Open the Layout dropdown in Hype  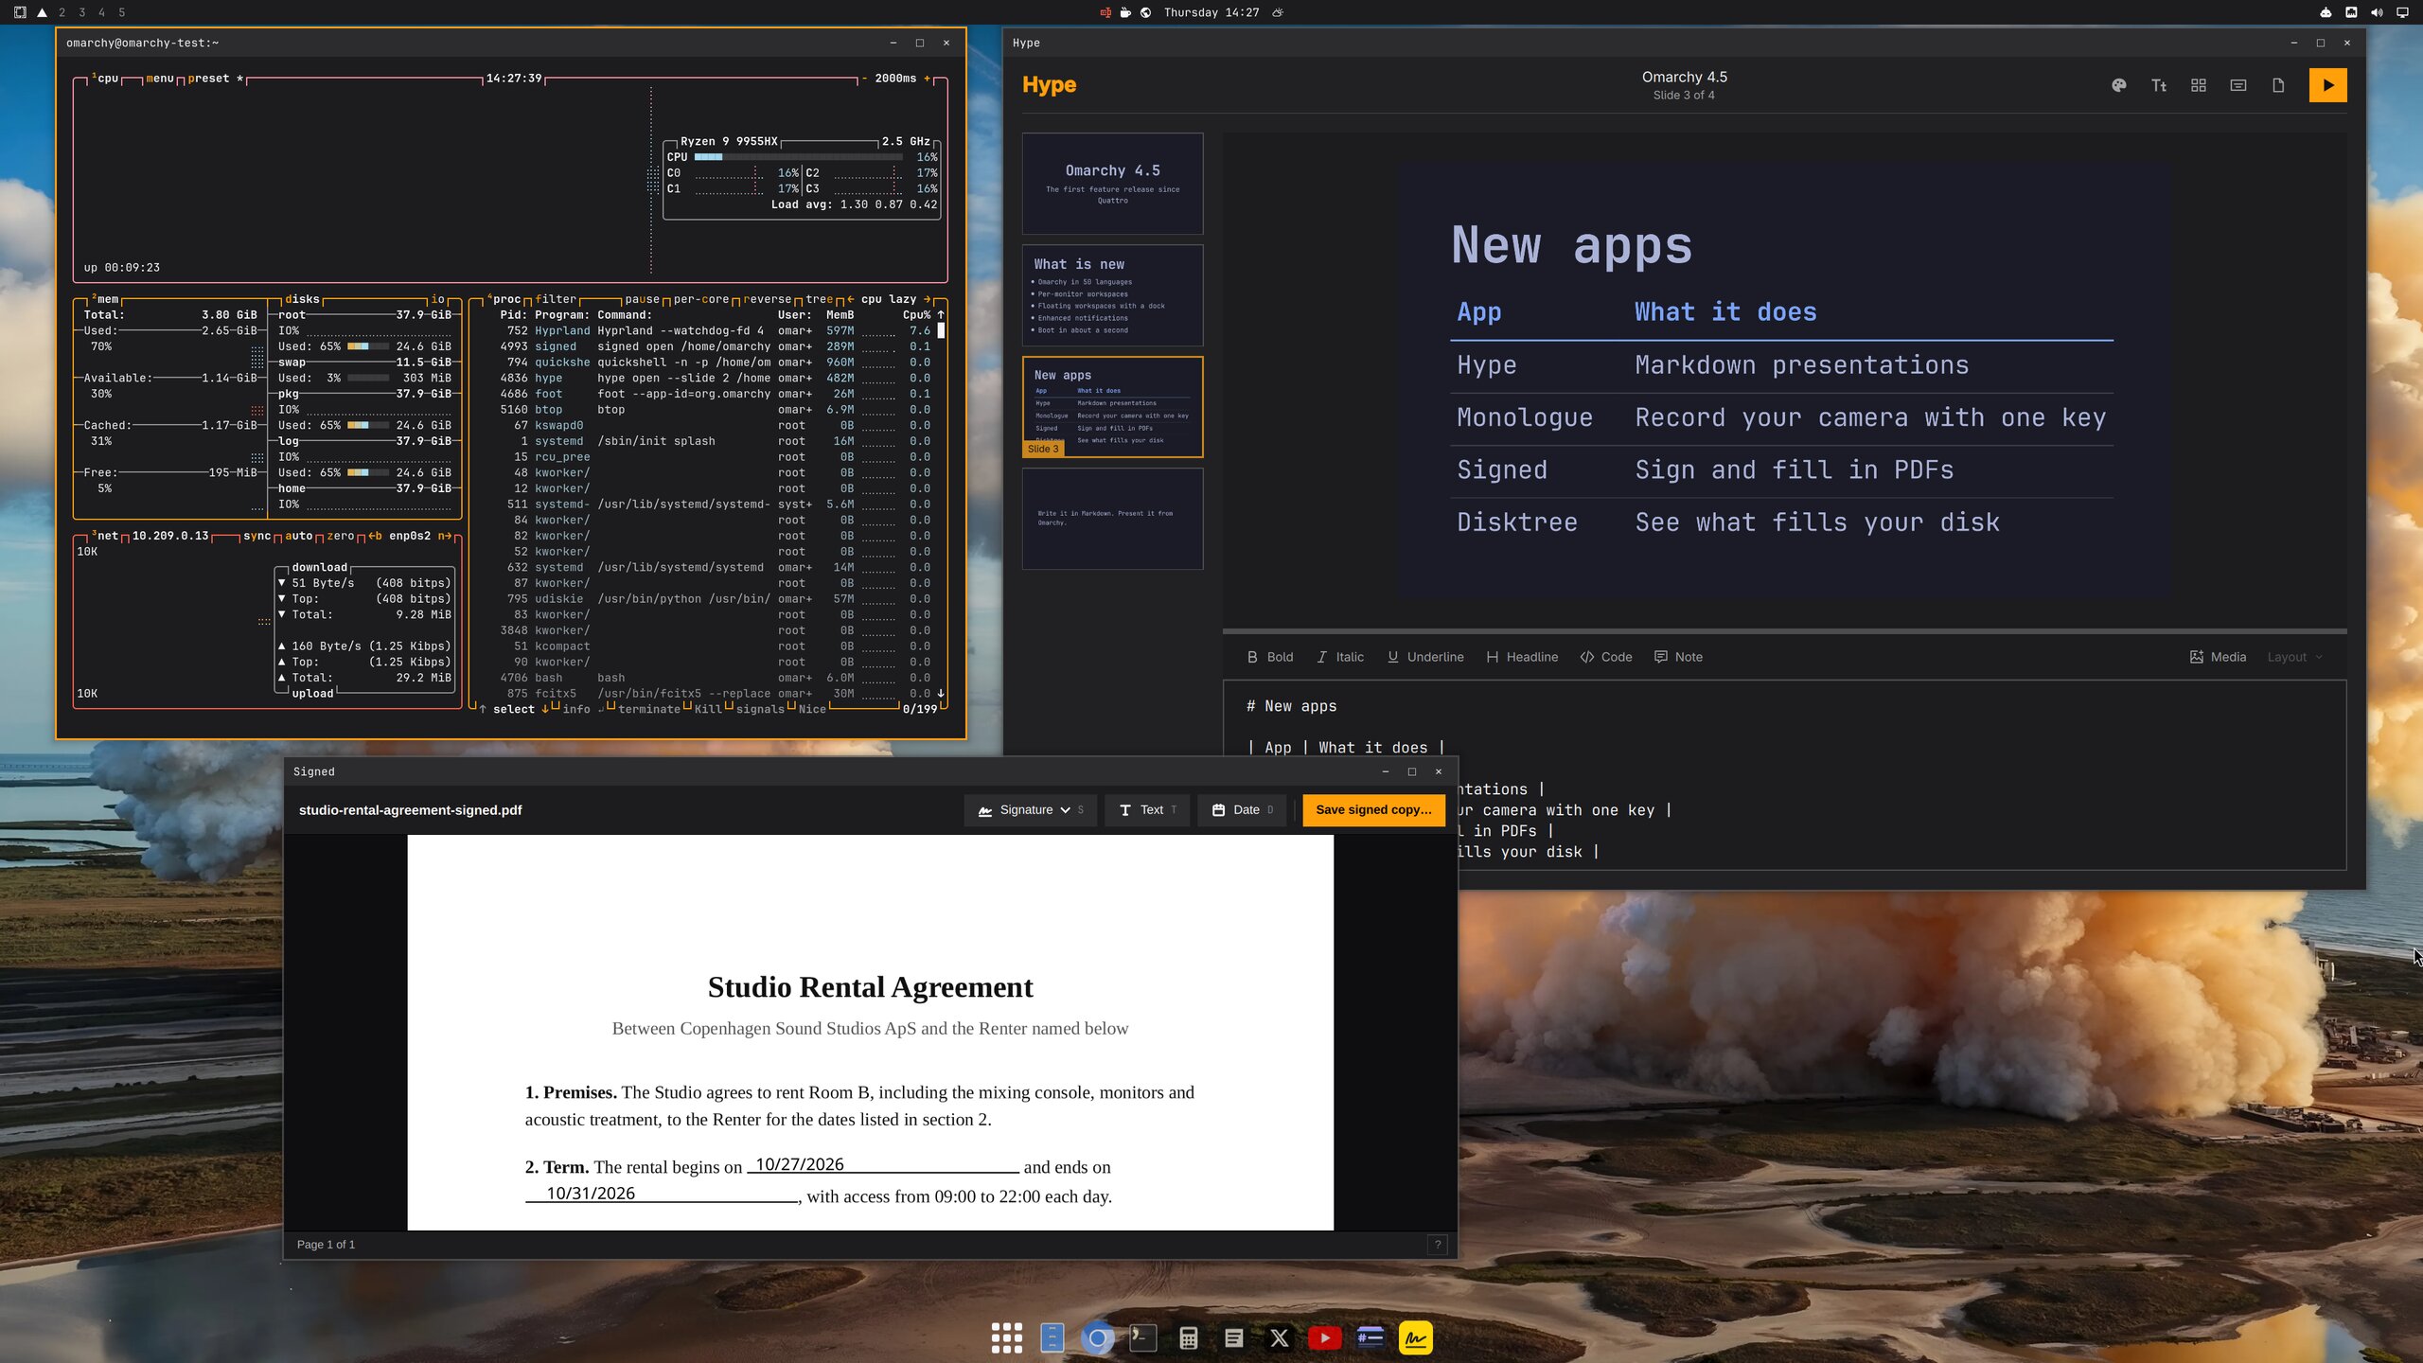coord(2294,657)
